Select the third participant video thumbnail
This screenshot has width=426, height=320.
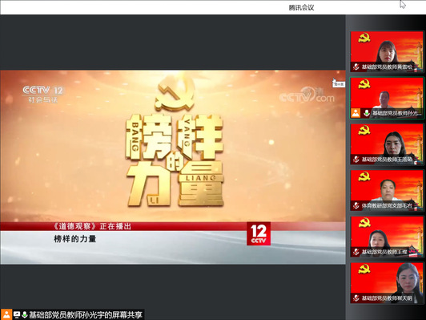[x=387, y=144]
